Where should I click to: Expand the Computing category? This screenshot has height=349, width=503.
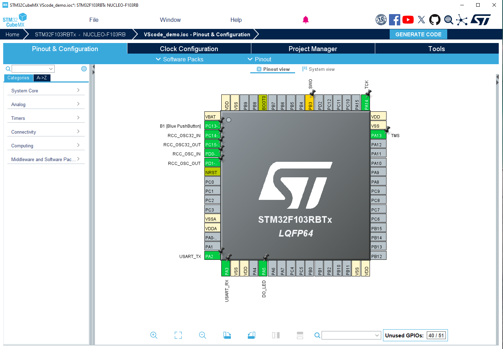pyautogui.click(x=46, y=146)
